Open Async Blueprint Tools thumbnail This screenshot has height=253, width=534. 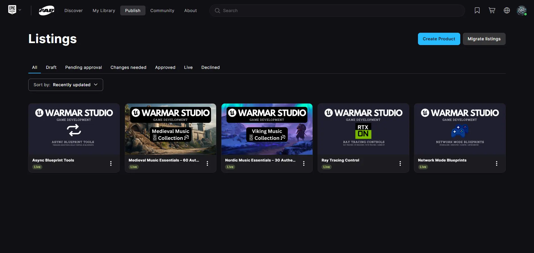click(74, 129)
